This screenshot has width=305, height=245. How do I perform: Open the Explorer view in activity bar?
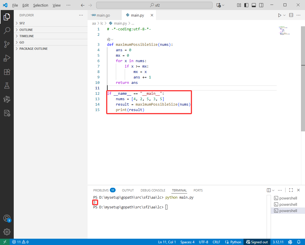7,17
